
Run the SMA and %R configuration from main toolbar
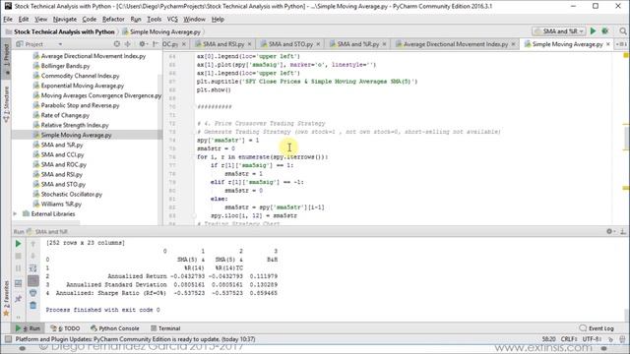coord(593,31)
